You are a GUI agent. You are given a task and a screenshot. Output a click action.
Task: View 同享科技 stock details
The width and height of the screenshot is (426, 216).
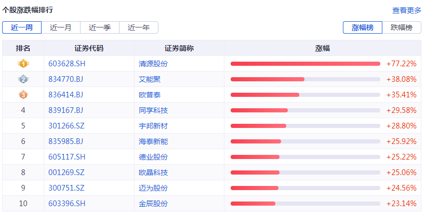tap(153, 110)
